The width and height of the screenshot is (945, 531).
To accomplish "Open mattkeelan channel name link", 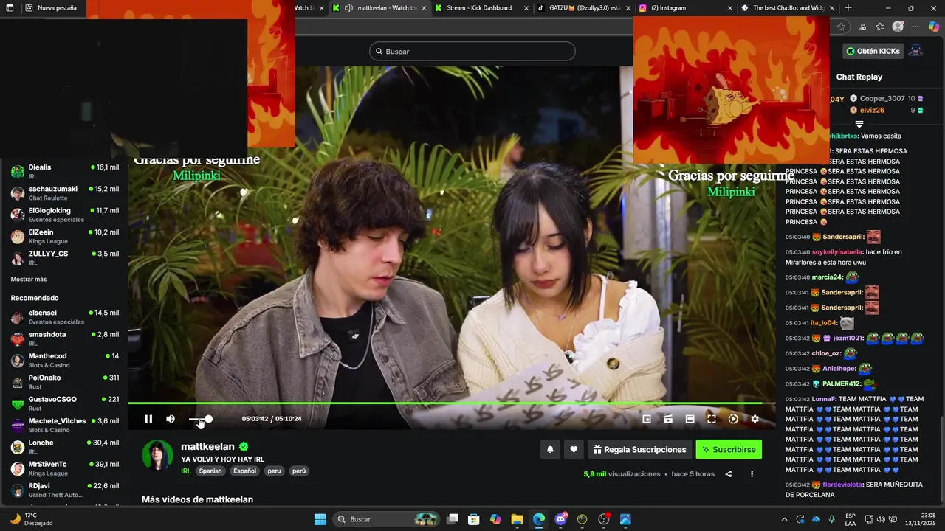I will (207, 446).
